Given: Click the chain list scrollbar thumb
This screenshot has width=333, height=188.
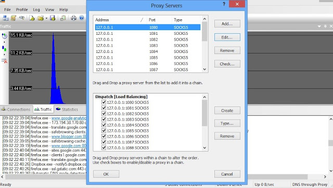Looking at the screenshot, I should tap(204, 113).
